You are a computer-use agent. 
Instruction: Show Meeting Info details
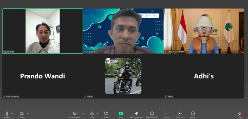[152, 115]
